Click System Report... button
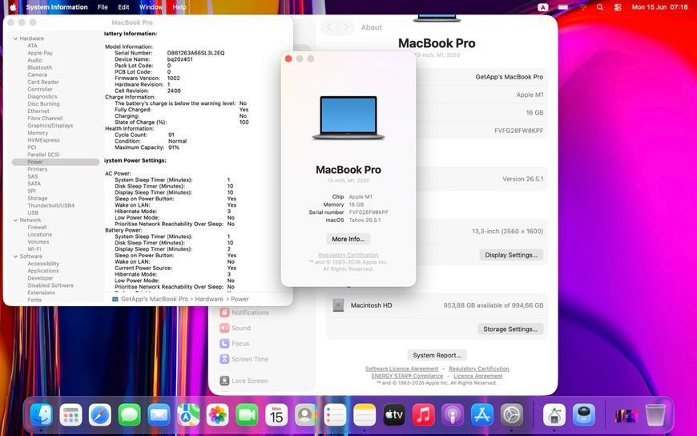 pos(437,356)
